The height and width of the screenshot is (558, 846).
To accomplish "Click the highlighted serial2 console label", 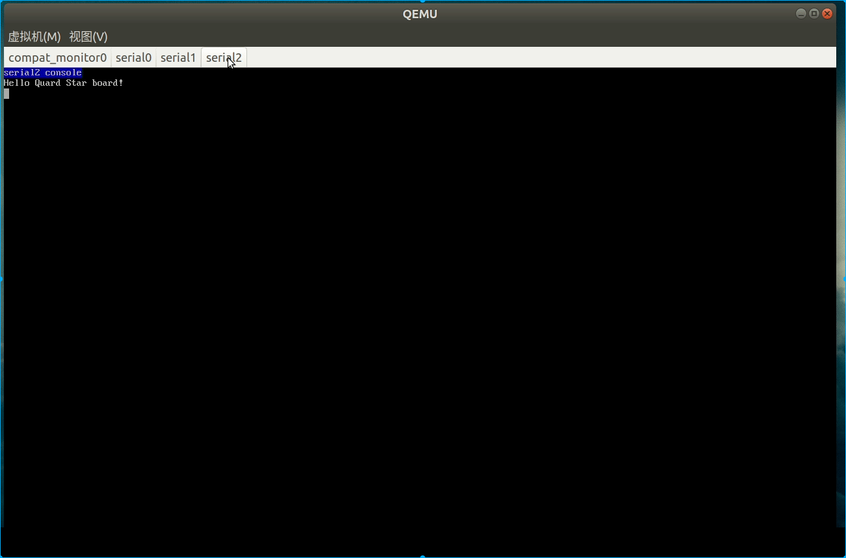I will (x=42, y=72).
